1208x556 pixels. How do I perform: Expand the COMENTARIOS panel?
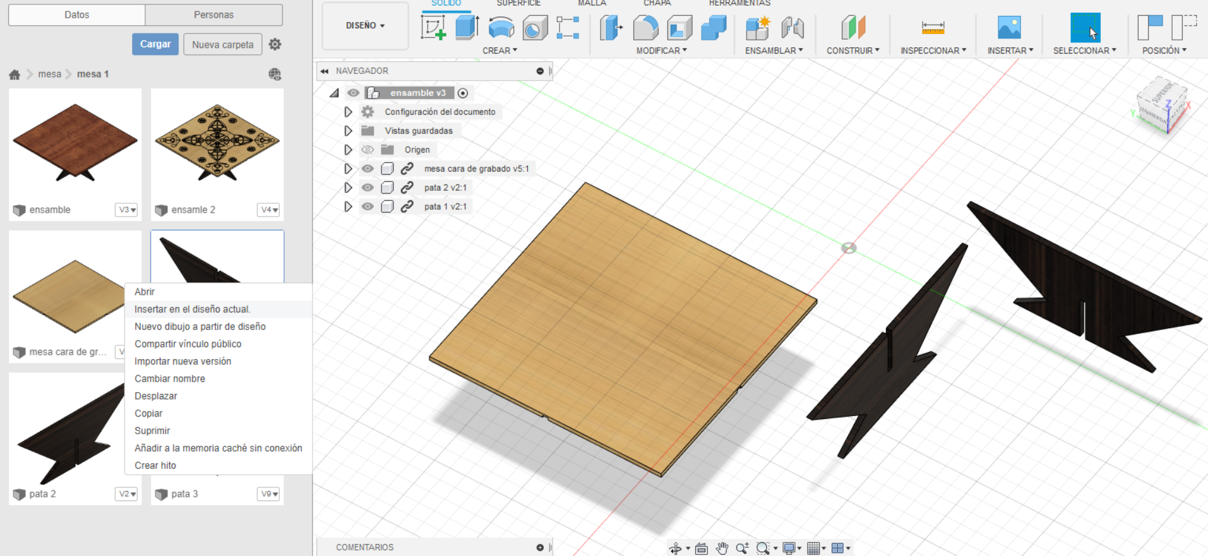click(540, 547)
